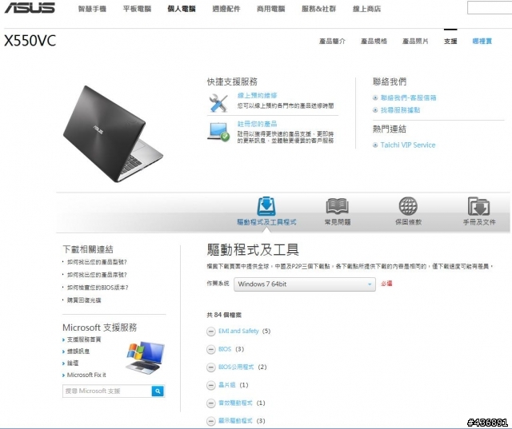Collapse the BIOS公用程式 category

(x=211, y=367)
